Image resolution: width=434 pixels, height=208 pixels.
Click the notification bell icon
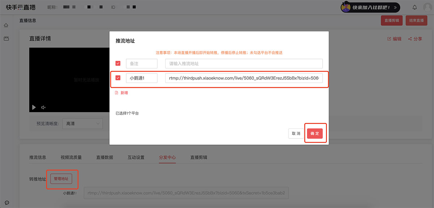point(415,7)
